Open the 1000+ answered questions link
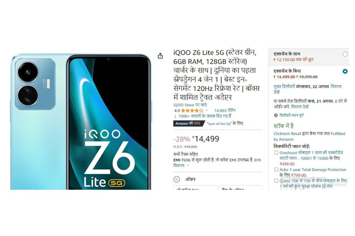 pyautogui.click(x=205, y=116)
